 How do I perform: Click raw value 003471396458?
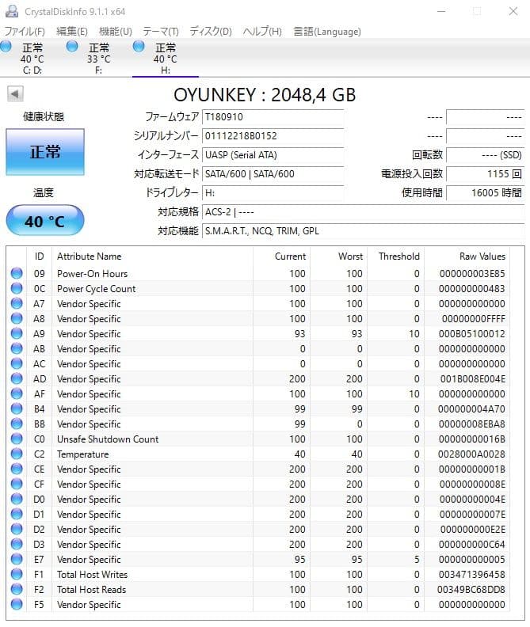471,574
